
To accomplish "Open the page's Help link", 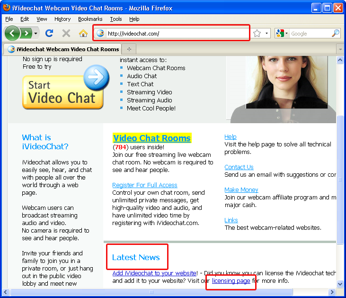I will point(231,137).
